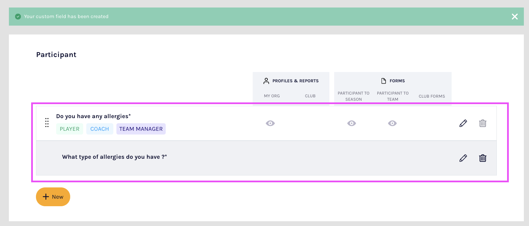Screen dimensions: 529x226
Task: Click the COACH role tag
Action: (x=100, y=129)
